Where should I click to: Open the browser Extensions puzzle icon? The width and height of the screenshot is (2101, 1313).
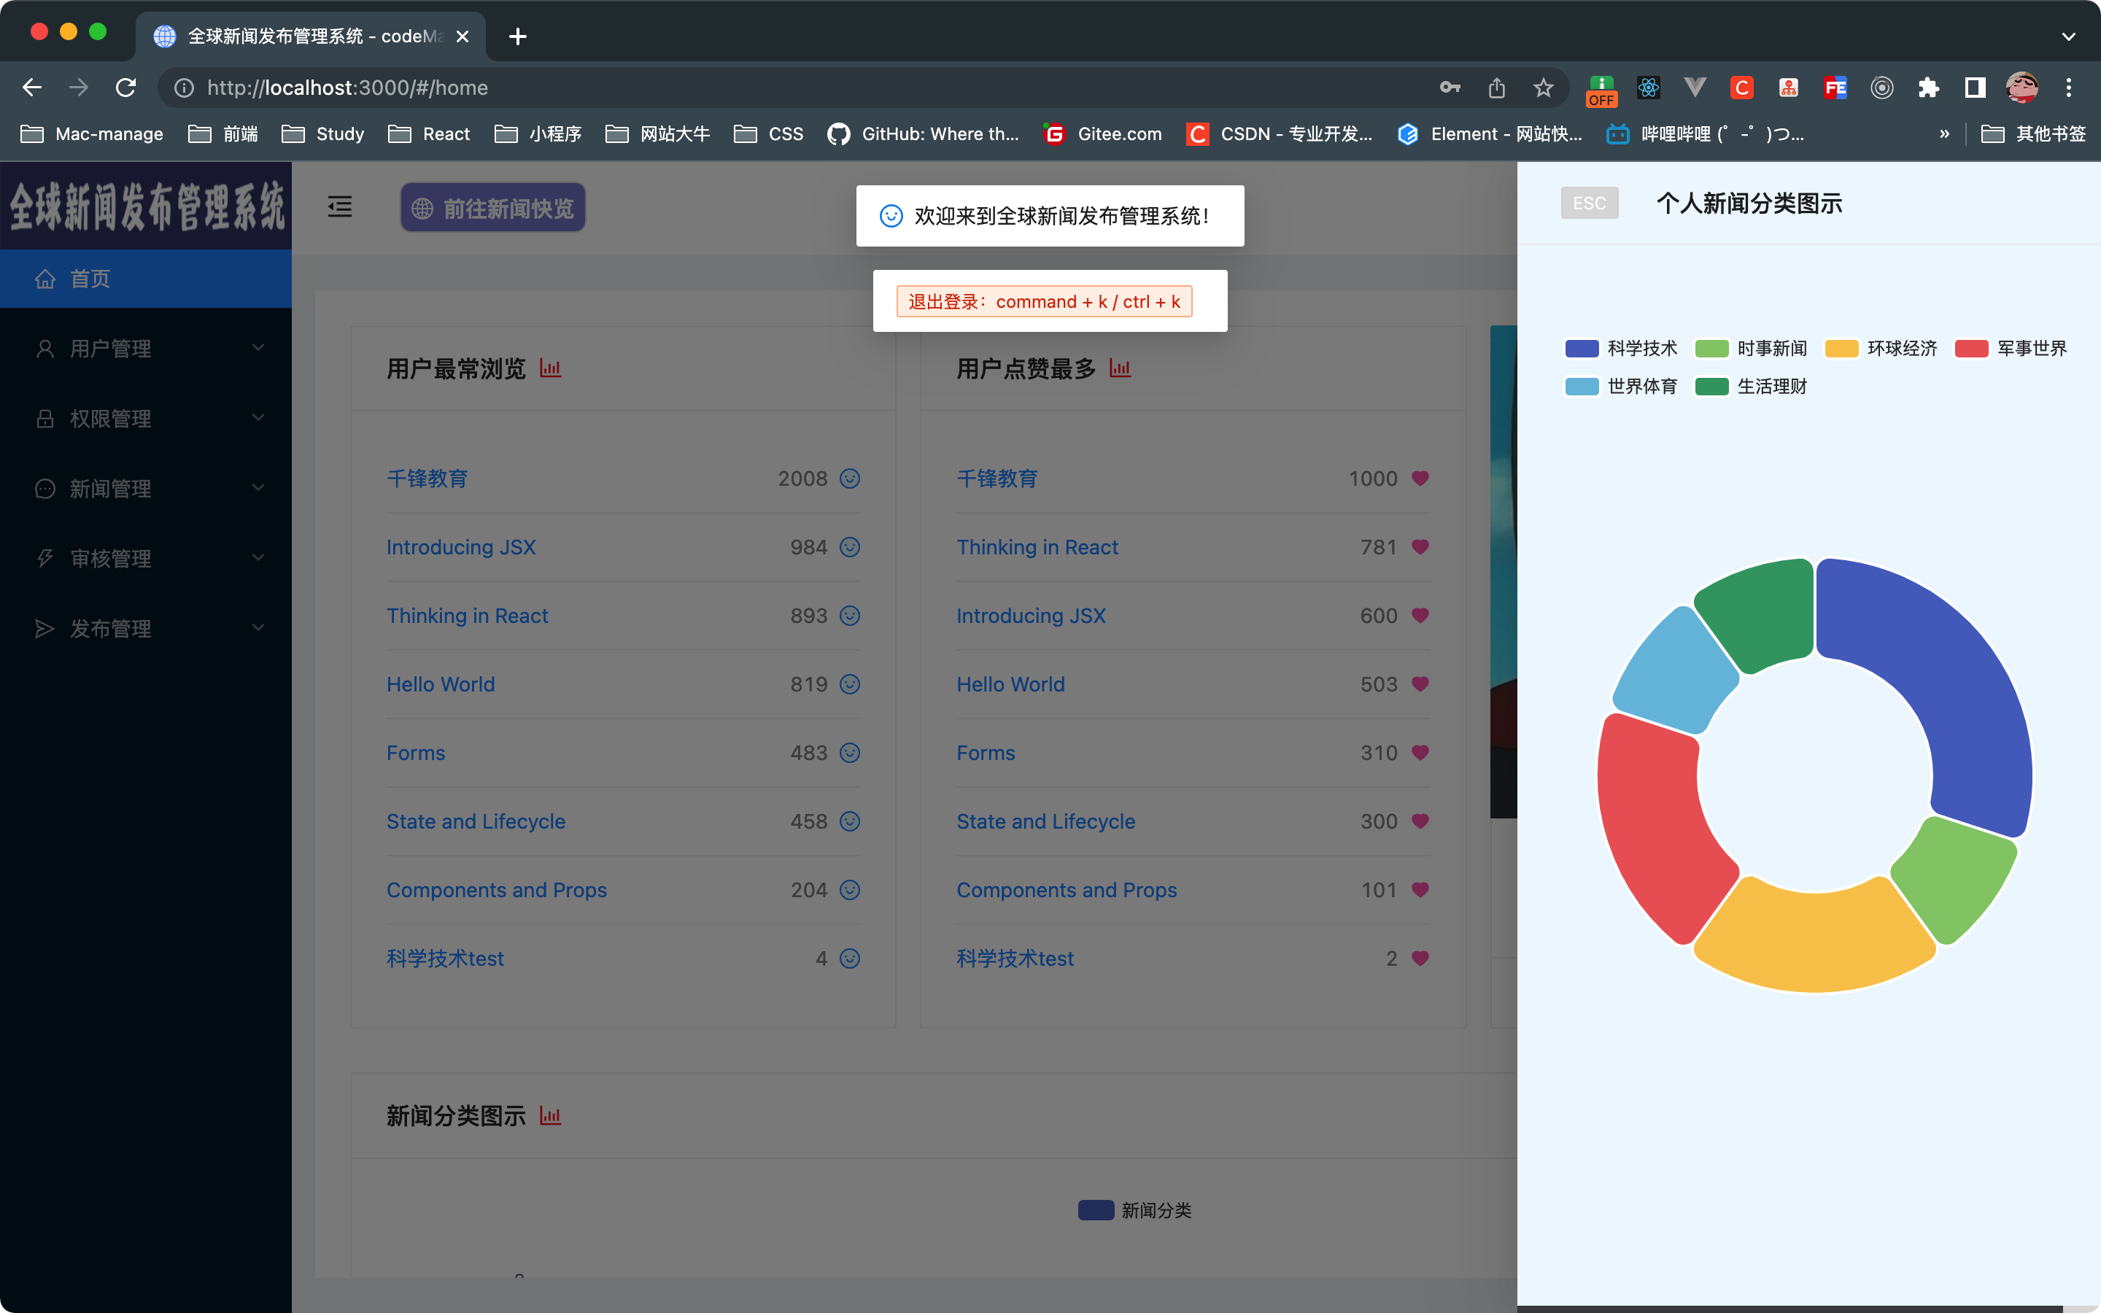click(1928, 88)
